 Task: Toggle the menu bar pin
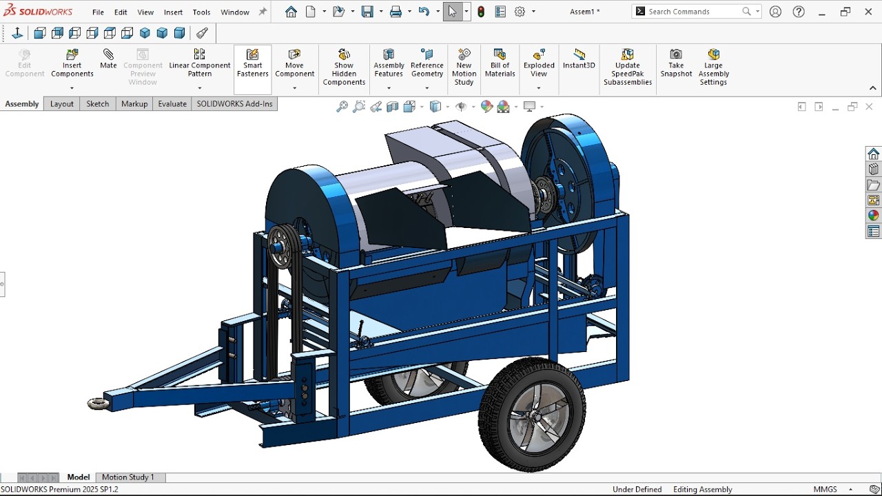[263, 12]
